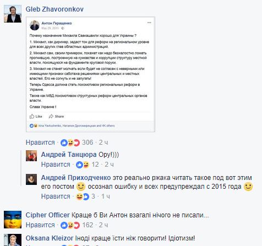Click Нравится under Андрей Приходченко's reply
The height and width of the screenshot is (246, 262).
pos(56,196)
